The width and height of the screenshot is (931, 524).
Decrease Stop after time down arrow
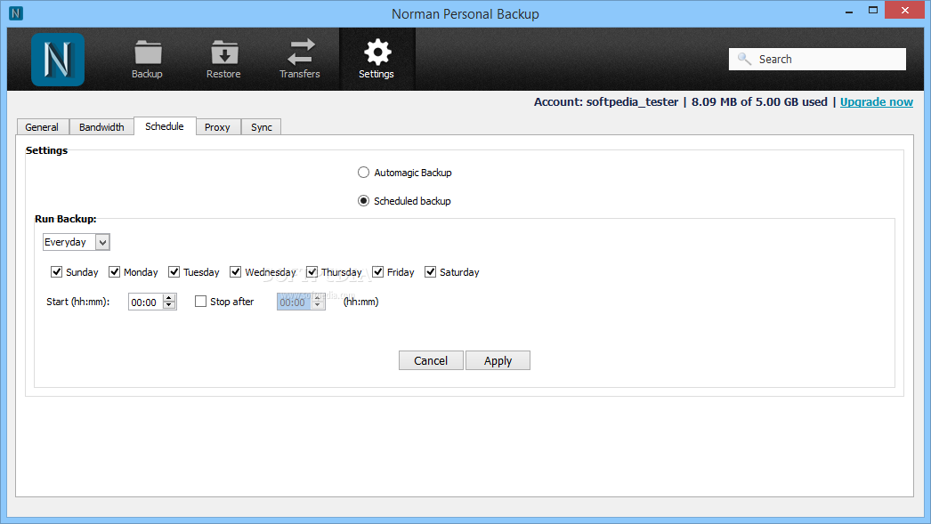pyautogui.click(x=319, y=306)
